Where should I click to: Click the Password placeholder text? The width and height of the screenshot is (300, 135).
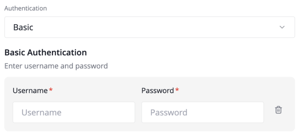pyautogui.click(x=169, y=112)
